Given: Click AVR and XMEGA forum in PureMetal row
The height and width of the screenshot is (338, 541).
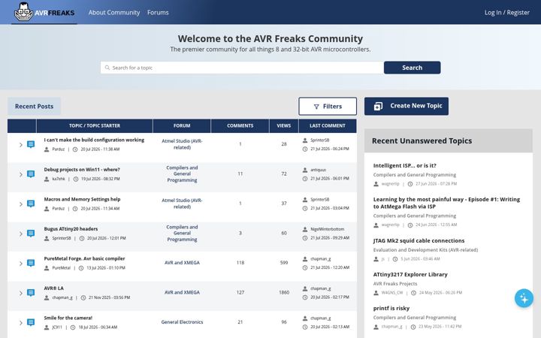Looking at the screenshot, I should click(x=182, y=262).
